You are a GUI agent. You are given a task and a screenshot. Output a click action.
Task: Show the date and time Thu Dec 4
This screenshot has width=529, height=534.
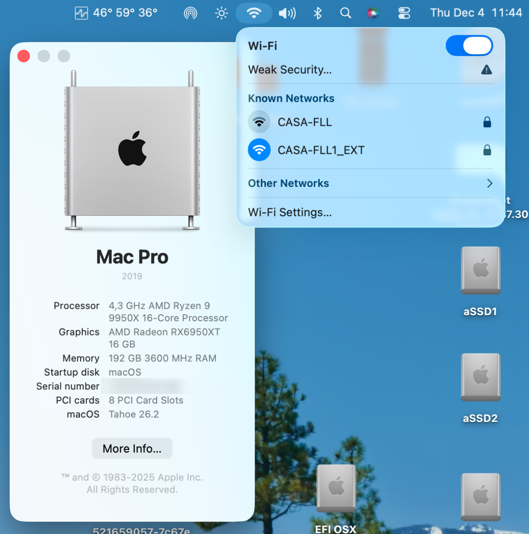click(x=476, y=13)
